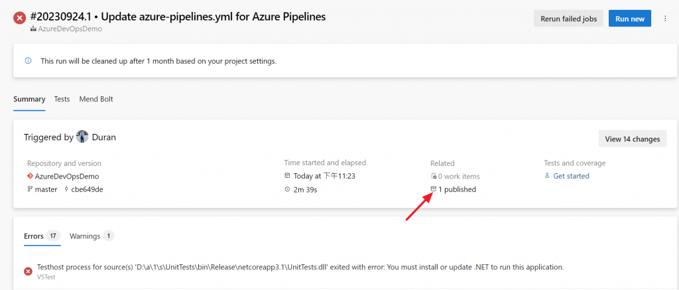Click the AzureDevOpsDemo repository icon

30,177
